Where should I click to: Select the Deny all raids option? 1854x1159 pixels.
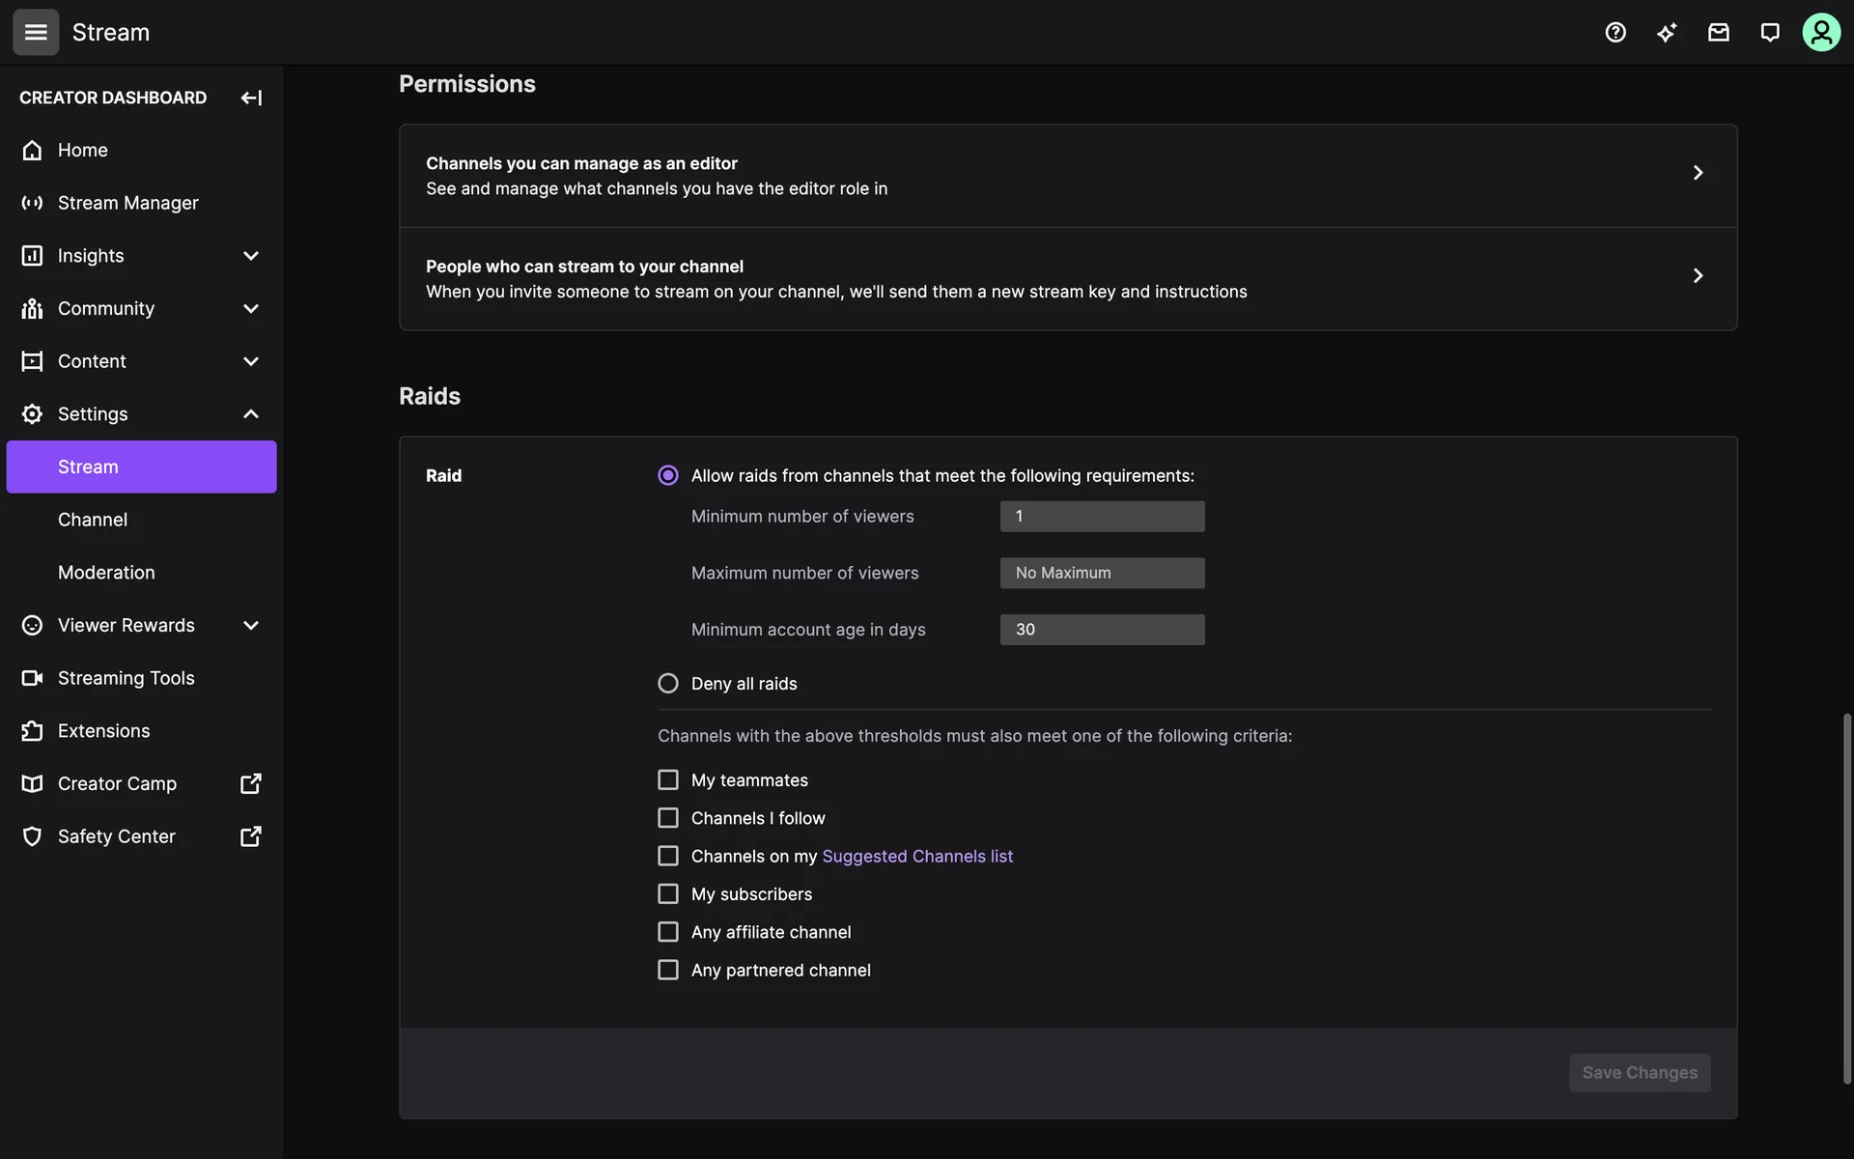668,684
